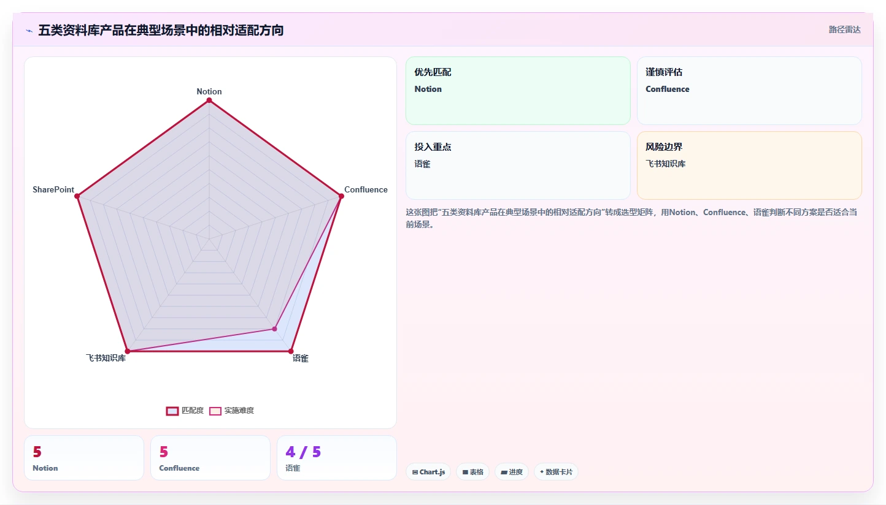Viewport: 886px width, 505px height.
Task: Click the outer 语雀 匹配度 data point
Action: [291, 351]
